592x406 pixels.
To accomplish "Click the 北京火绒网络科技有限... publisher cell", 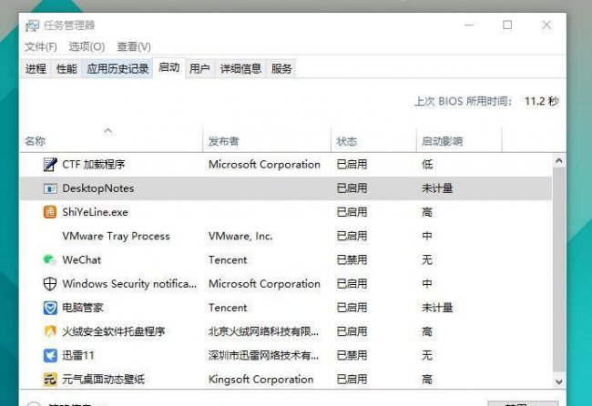I will [x=263, y=331].
